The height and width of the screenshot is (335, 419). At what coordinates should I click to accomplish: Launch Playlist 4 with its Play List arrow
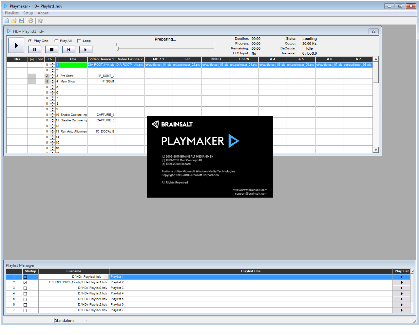(x=402, y=294)
